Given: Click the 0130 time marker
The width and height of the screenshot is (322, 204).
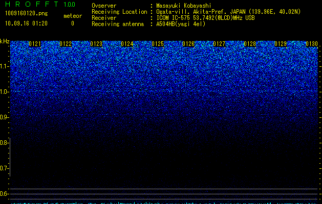Looking at the screenshot, I should [312, 44].
